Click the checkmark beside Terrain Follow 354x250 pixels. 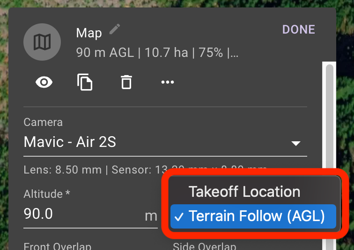click(179, 217)
